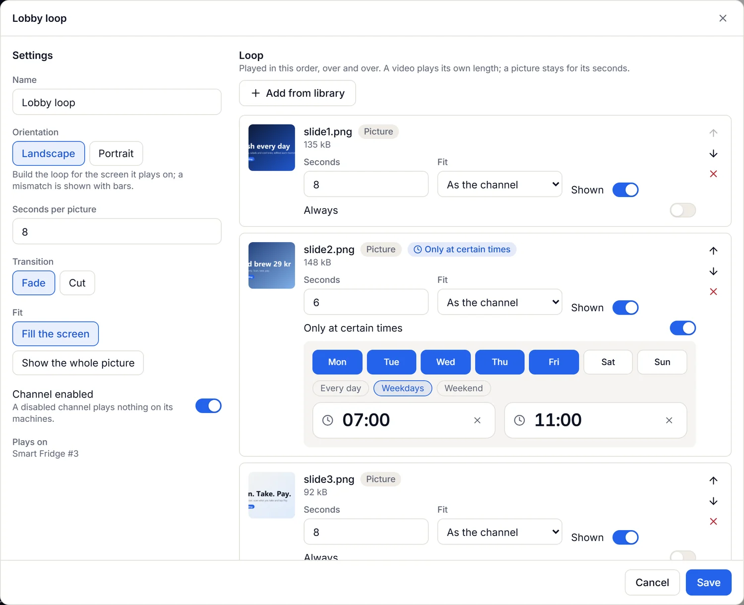
Task: Cancel the dialog changes
Action: (652, 582)
